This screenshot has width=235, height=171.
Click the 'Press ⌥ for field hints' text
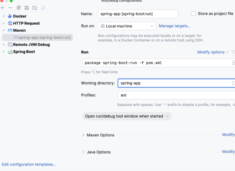pos(99,72)
